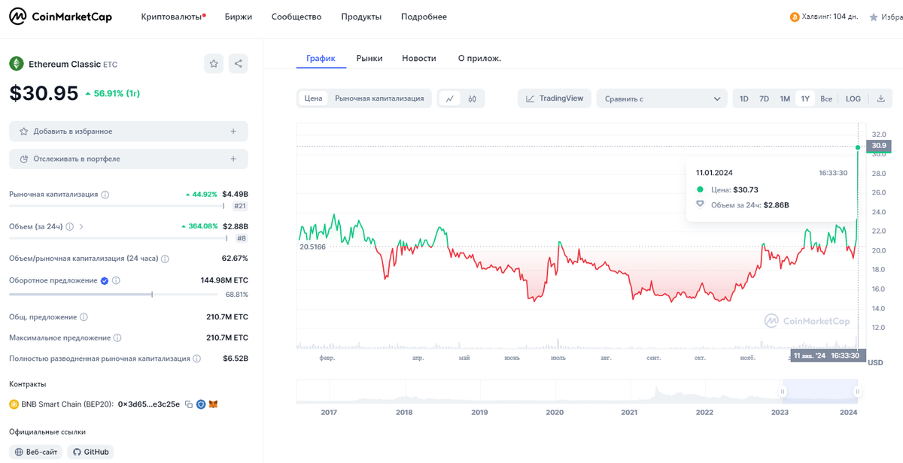The height and width of the screenshot is (463, 903).
Task: Click info icon next to Объем/рыночная капитализация
Action: pyautogui.click(x=165, y=259)
